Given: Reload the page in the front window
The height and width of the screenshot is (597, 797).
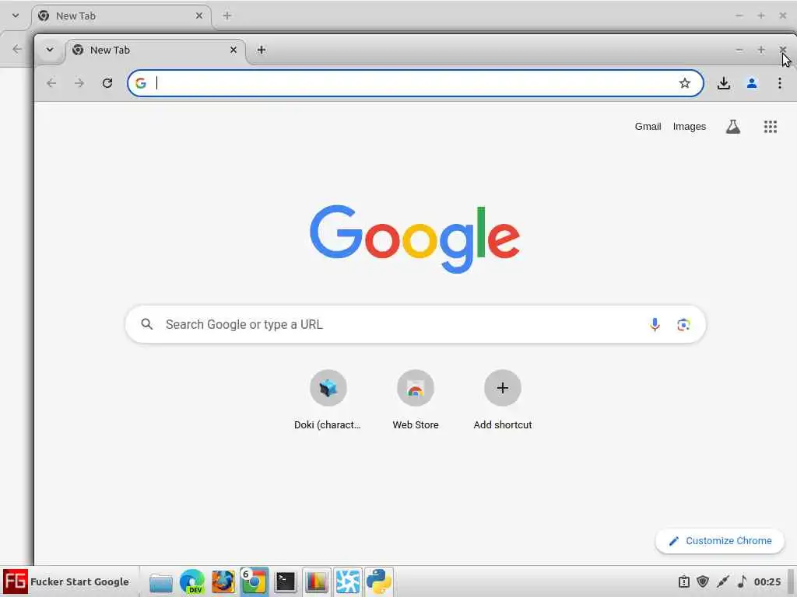Looking at the screenshot, I should [107, 82].
